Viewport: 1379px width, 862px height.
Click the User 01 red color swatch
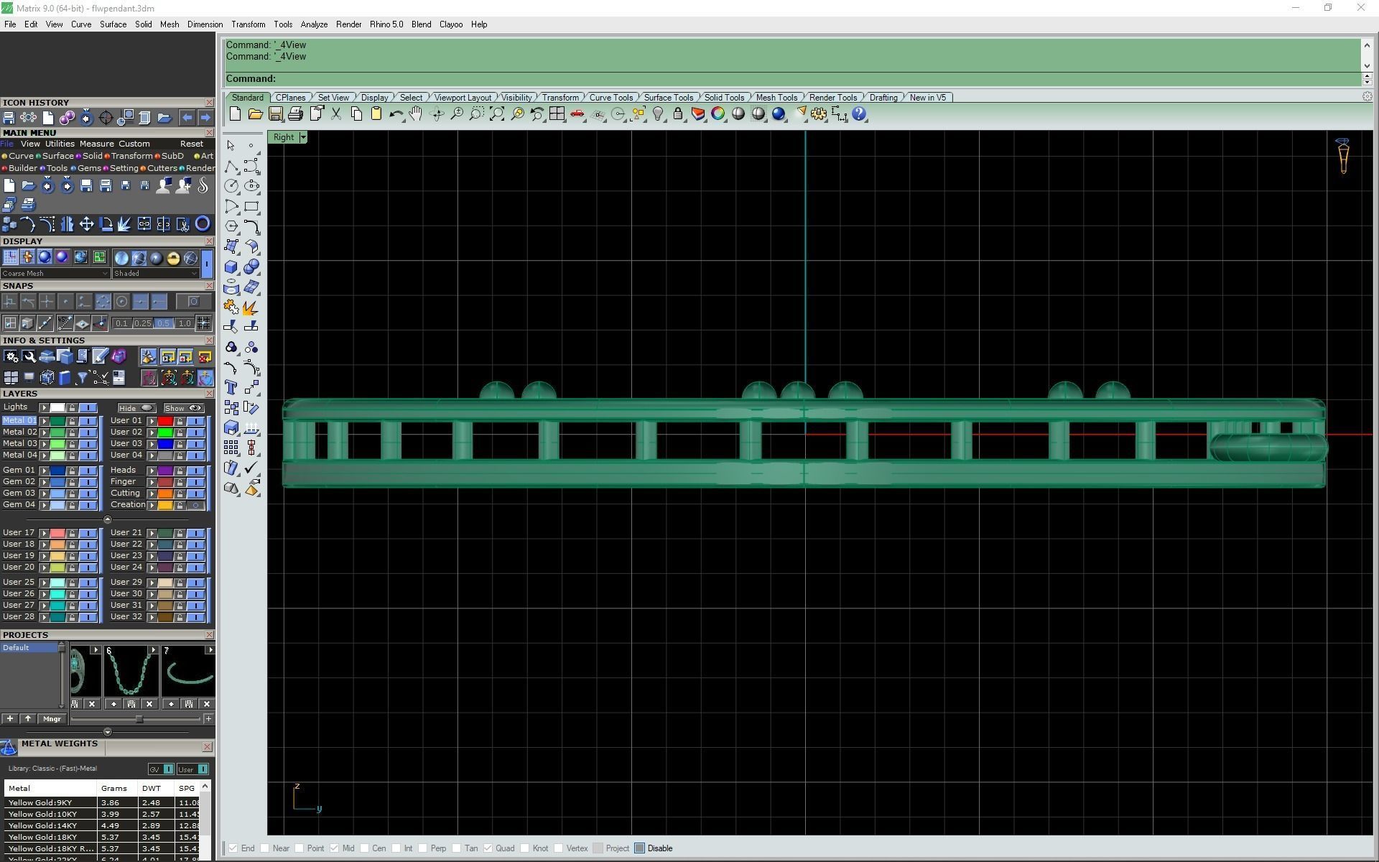(x=165, y=422)
